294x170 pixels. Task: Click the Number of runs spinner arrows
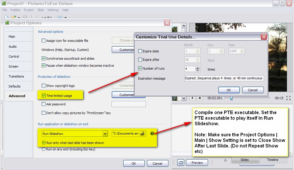(x=197, y=69)
